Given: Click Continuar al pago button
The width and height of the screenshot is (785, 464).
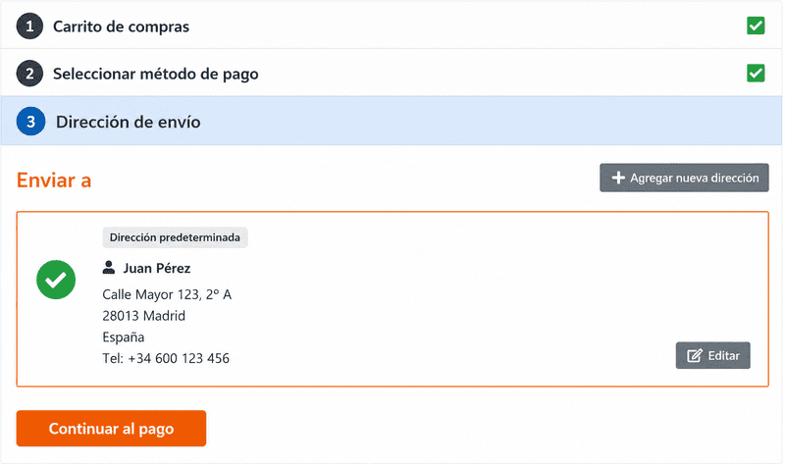Looking at the screenshot, I should coord(111,429).
